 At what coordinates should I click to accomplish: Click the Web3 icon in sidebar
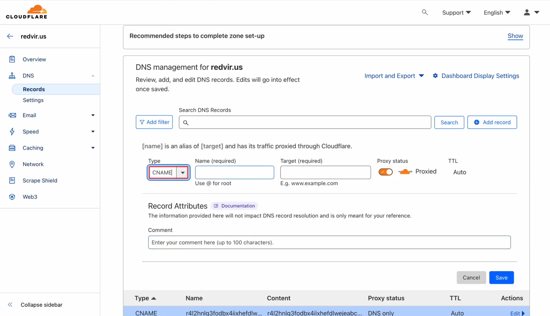(x=12, y=197)
